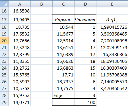Click cell with value 13,2762
The height and width of the screenshot is (106, 128).
pos(20,68)
